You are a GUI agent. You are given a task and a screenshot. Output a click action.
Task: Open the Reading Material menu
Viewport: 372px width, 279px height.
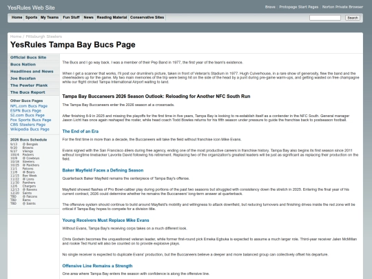tap(112, 17)
